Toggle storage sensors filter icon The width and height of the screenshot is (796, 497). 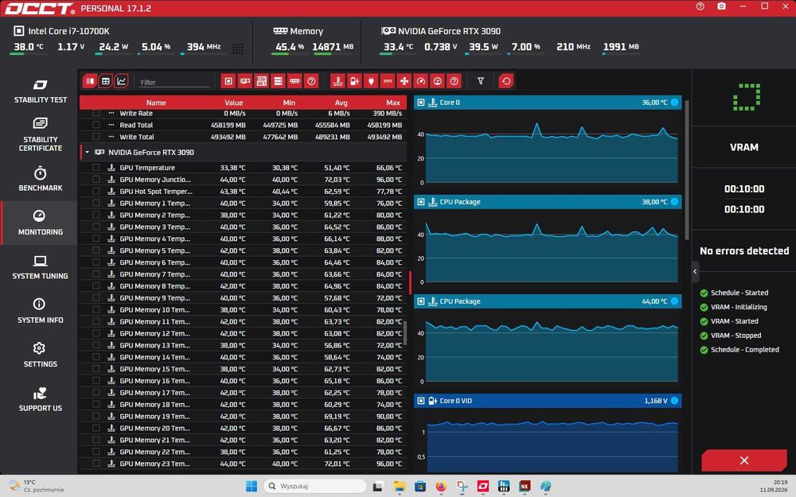click(278, 81)
